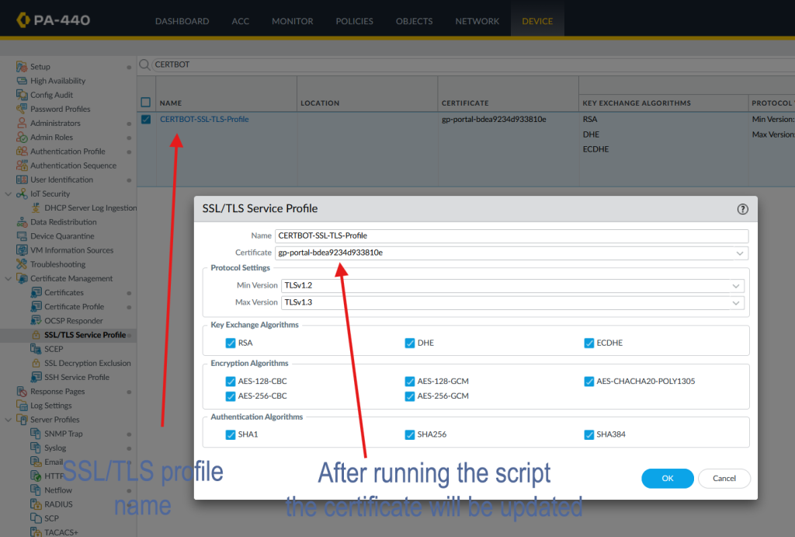Click the Certificates icon in sidebar
This screenshot has width=795, height=537.
pos(36,293)
